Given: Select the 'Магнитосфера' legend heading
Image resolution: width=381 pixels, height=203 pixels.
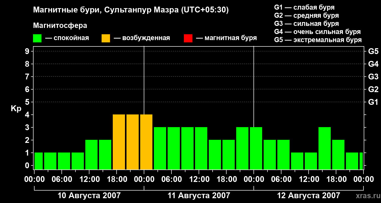Looking at the screenshot, I should (60, 26).
